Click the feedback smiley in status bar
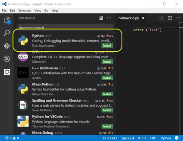The height and width of the screenshot is (141, 183). pyautogui.click(x=177, y=138)
